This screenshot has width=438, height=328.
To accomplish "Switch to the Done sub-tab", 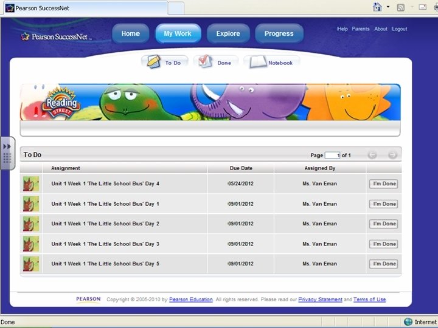I will coord(215,62).
